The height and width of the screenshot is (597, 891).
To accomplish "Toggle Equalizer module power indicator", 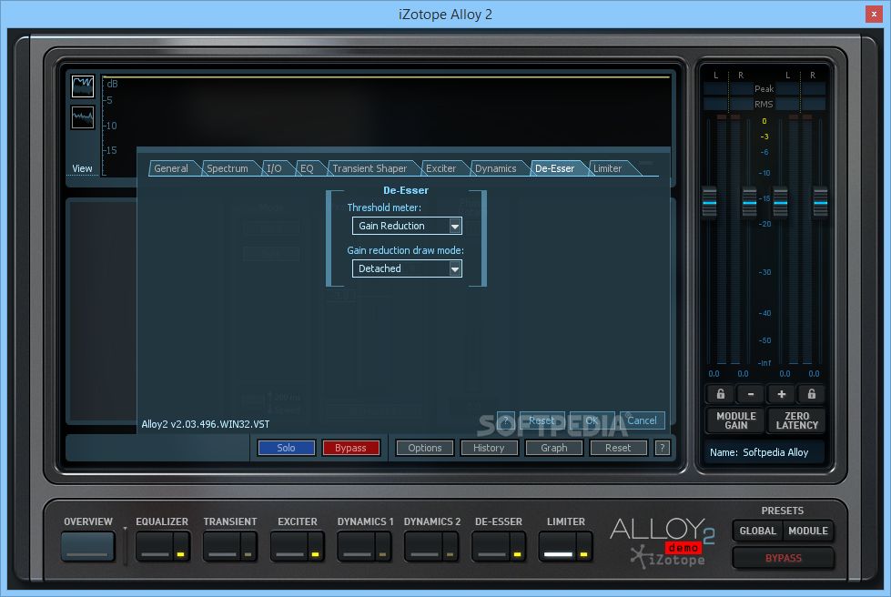I will pos(181,553).
